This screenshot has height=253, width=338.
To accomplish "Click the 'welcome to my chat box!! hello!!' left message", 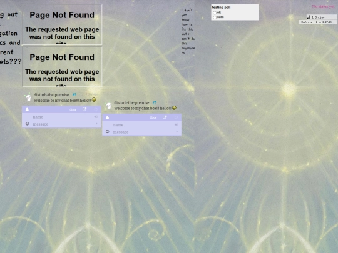I will [63, 101].
